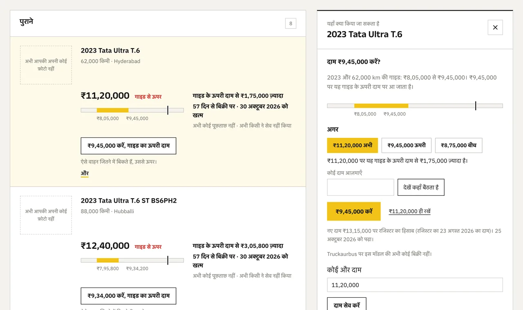This screenshot has height=310, width=523.
Task: Focus the कोई दाम आजमाएँ input field
Action: coord(361,187)
